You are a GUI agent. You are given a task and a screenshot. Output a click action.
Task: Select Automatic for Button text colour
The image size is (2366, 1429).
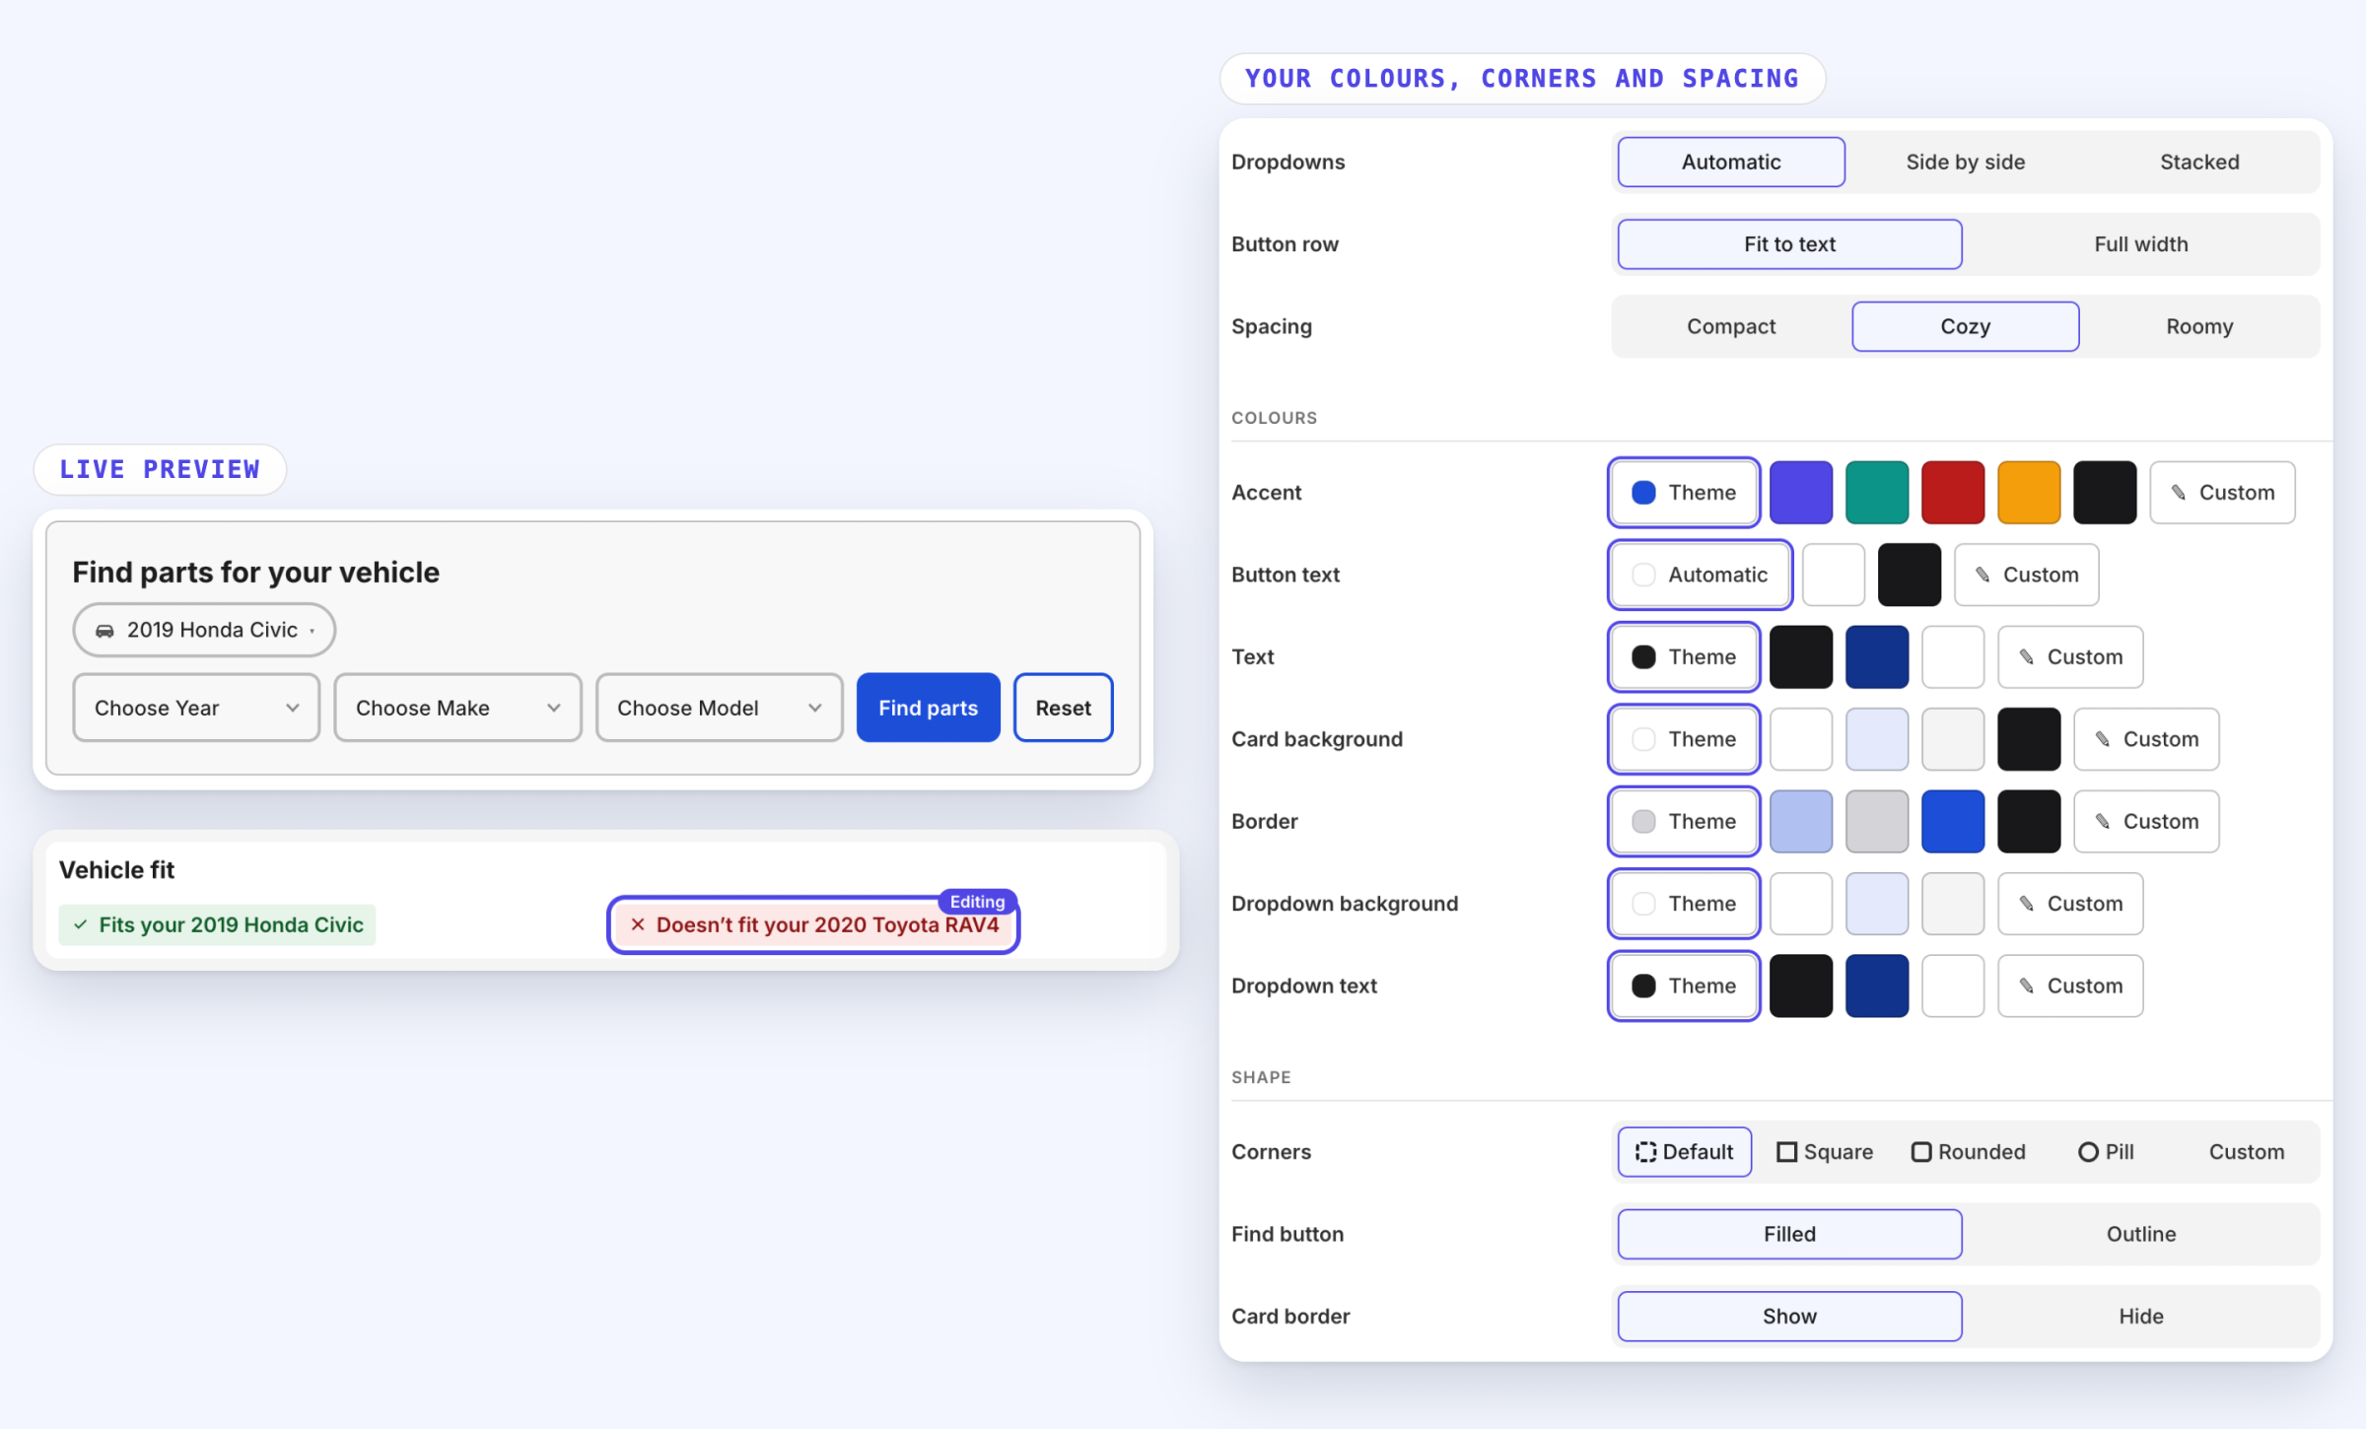click(x=1700, y=575)
